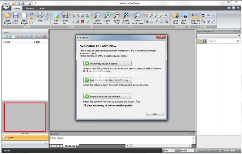242x154 pixels.
Task: Click quick access print preview icon
Action: (30, 3)
